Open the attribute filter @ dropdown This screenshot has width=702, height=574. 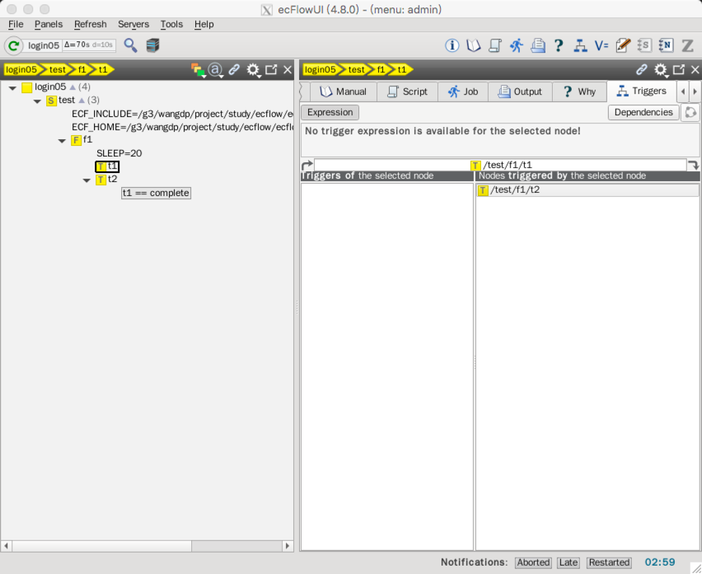click(216, 70)
